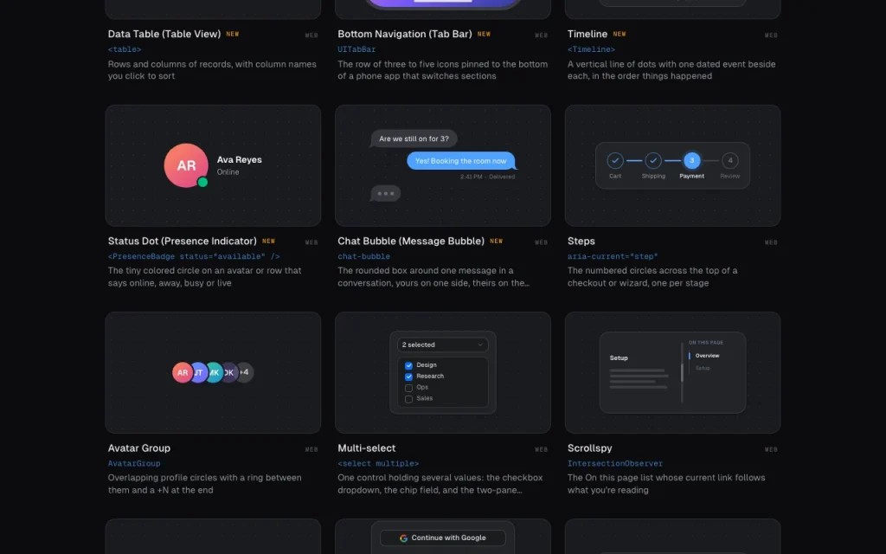The width and height of the screenshot is (886, 554).
Task: Click the Overview link in Scrollspy preview
Action: (707, 356)
